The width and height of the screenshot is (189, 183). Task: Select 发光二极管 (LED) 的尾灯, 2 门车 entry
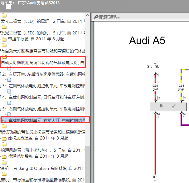pyautogui.click(x=42, y=21)
